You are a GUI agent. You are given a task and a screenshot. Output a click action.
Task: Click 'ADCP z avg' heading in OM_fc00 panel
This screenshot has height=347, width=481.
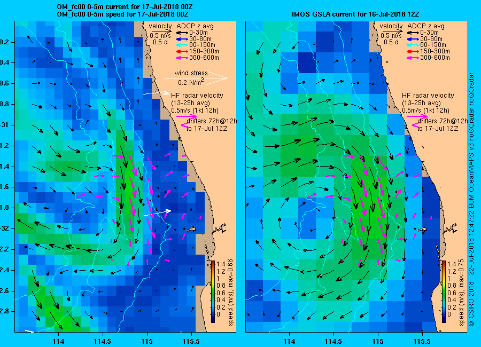tap(195, 26)
